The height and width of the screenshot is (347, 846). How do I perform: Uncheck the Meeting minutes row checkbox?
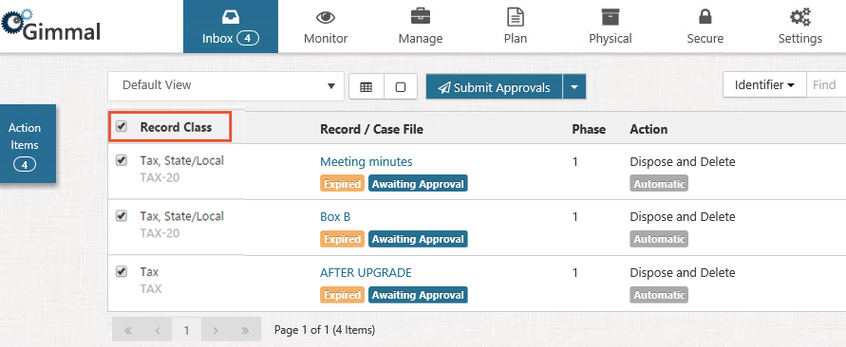[x=122, y=160]
